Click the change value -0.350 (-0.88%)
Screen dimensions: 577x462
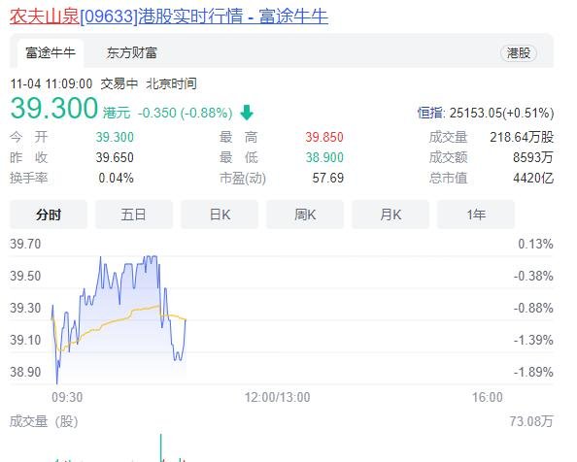(x=186, y=113)
